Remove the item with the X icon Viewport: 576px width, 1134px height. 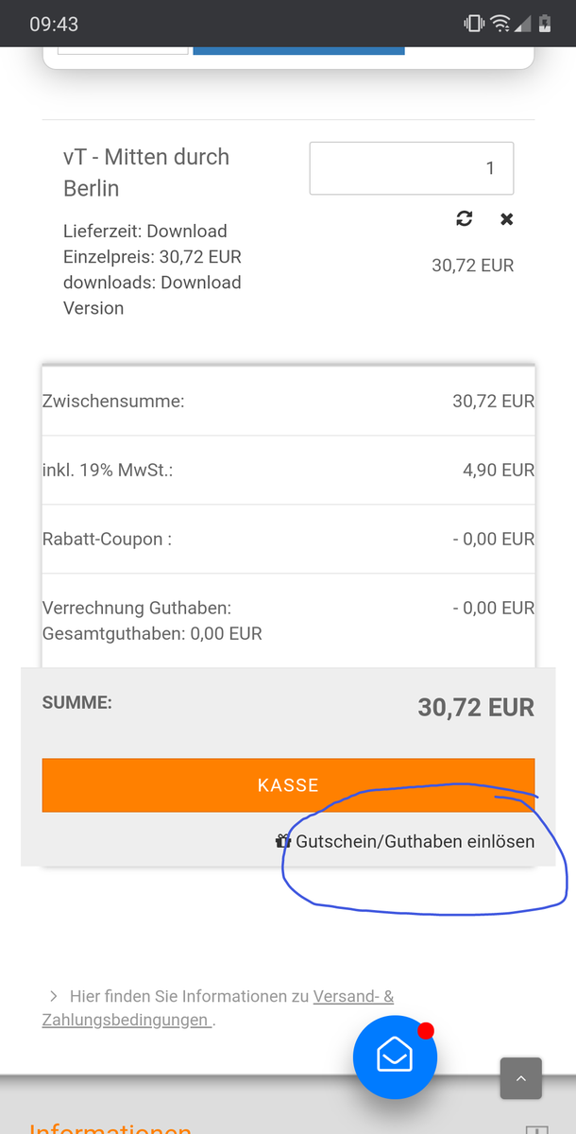point(507,219)
